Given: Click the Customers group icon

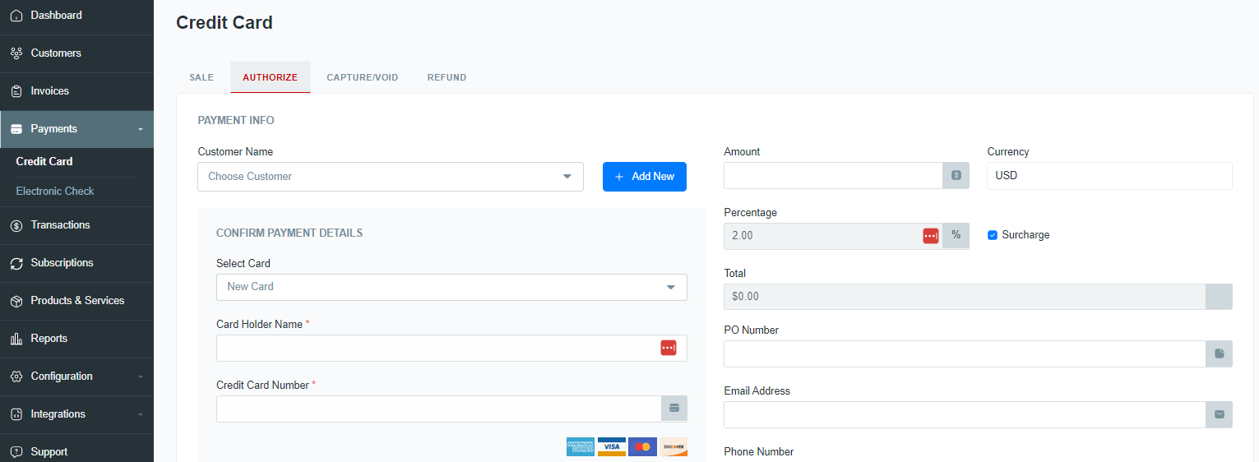Looking at the screenshot, I should 16,53.
